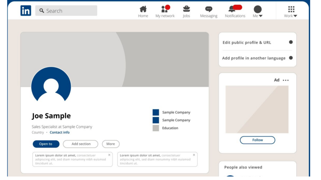Click the Follow button under the ad

(x=257, y=140)
